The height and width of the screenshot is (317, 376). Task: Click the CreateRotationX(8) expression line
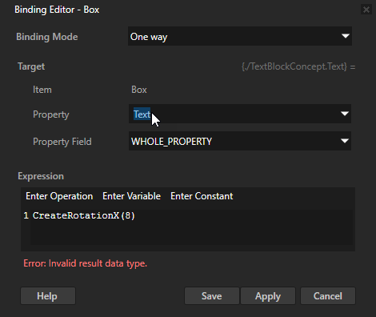(84, 215)
